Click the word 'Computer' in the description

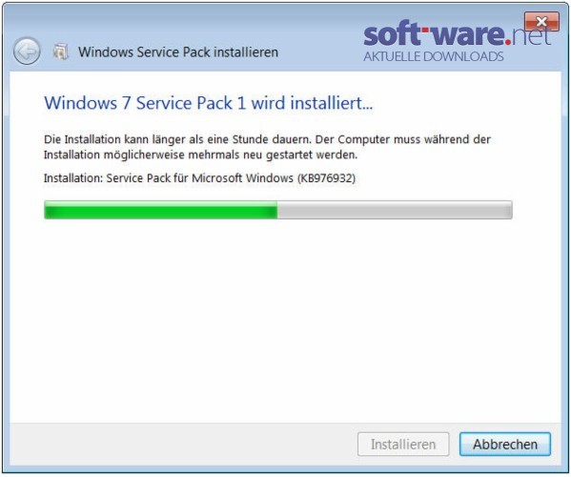[364, 139]
